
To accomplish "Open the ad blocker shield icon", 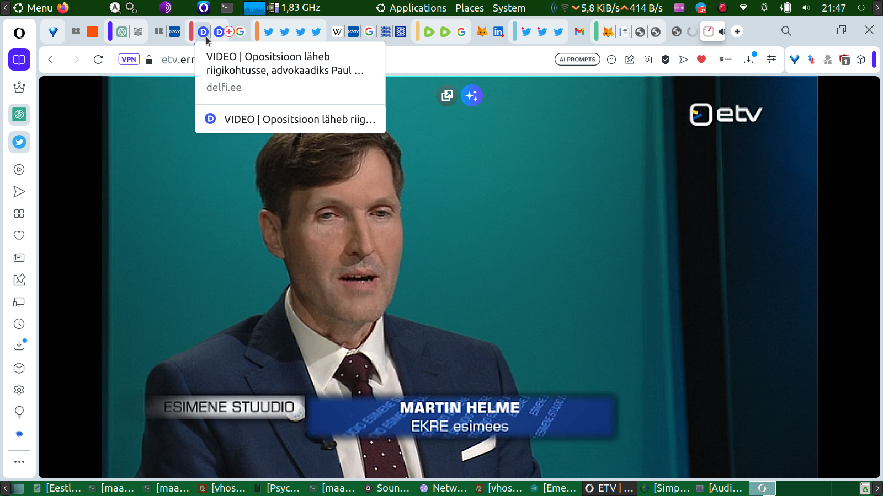I will (666, 60).
